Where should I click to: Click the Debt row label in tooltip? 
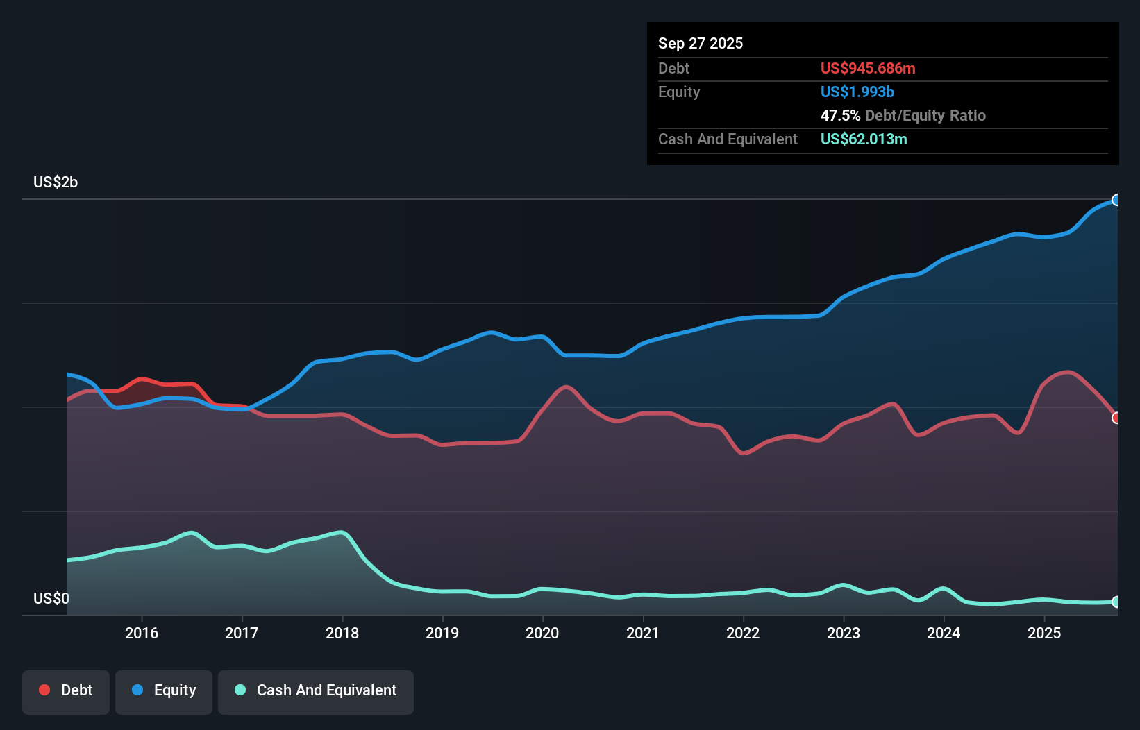[673, 68]
